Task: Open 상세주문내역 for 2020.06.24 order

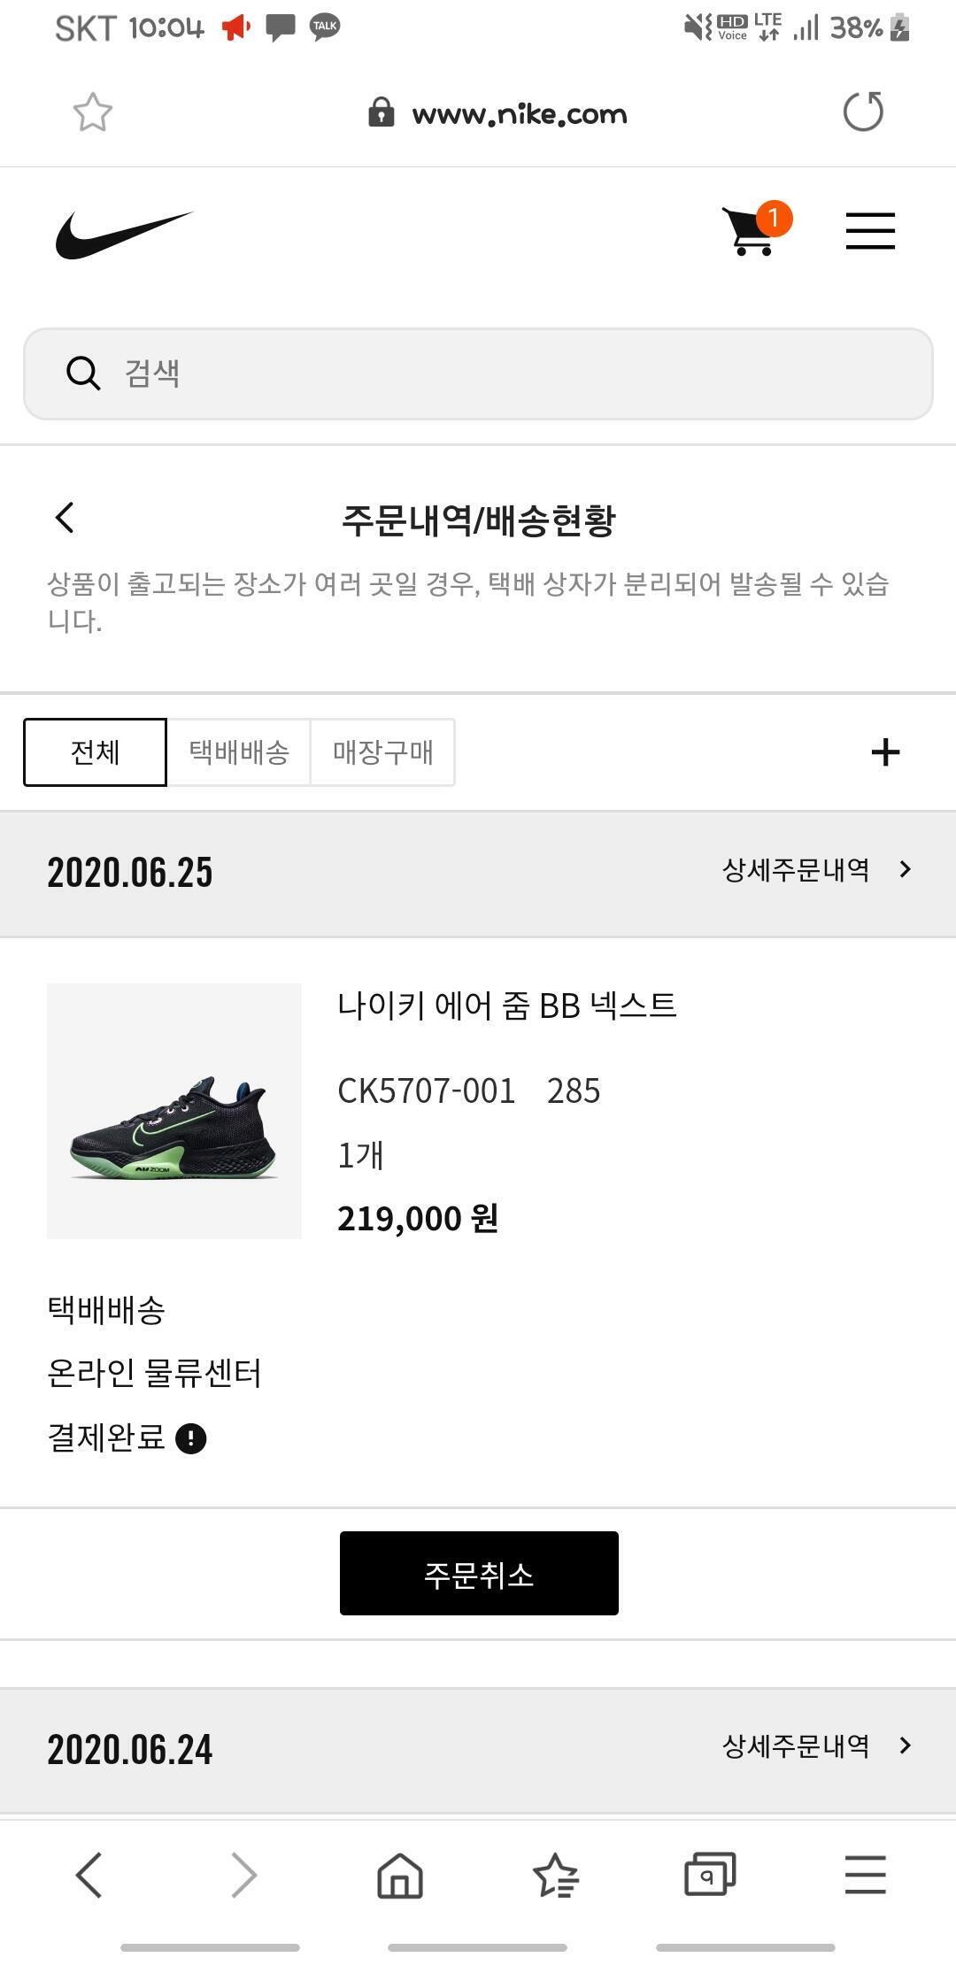Action: click(816, 1745)
